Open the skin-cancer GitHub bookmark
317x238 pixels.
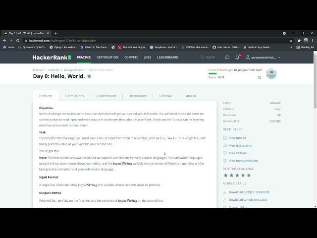[x=226, y=47]
